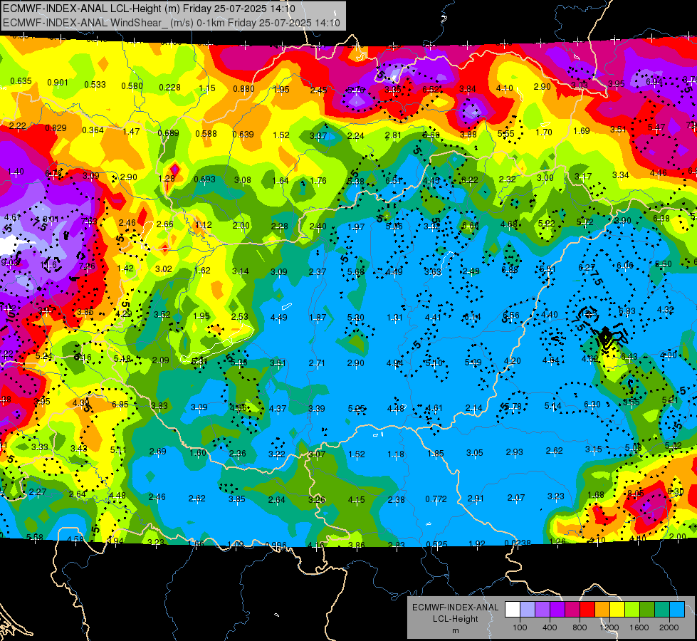Click the wind shear value 8.05
This screenshot has width=697, height=641.
tap(636, 493)
